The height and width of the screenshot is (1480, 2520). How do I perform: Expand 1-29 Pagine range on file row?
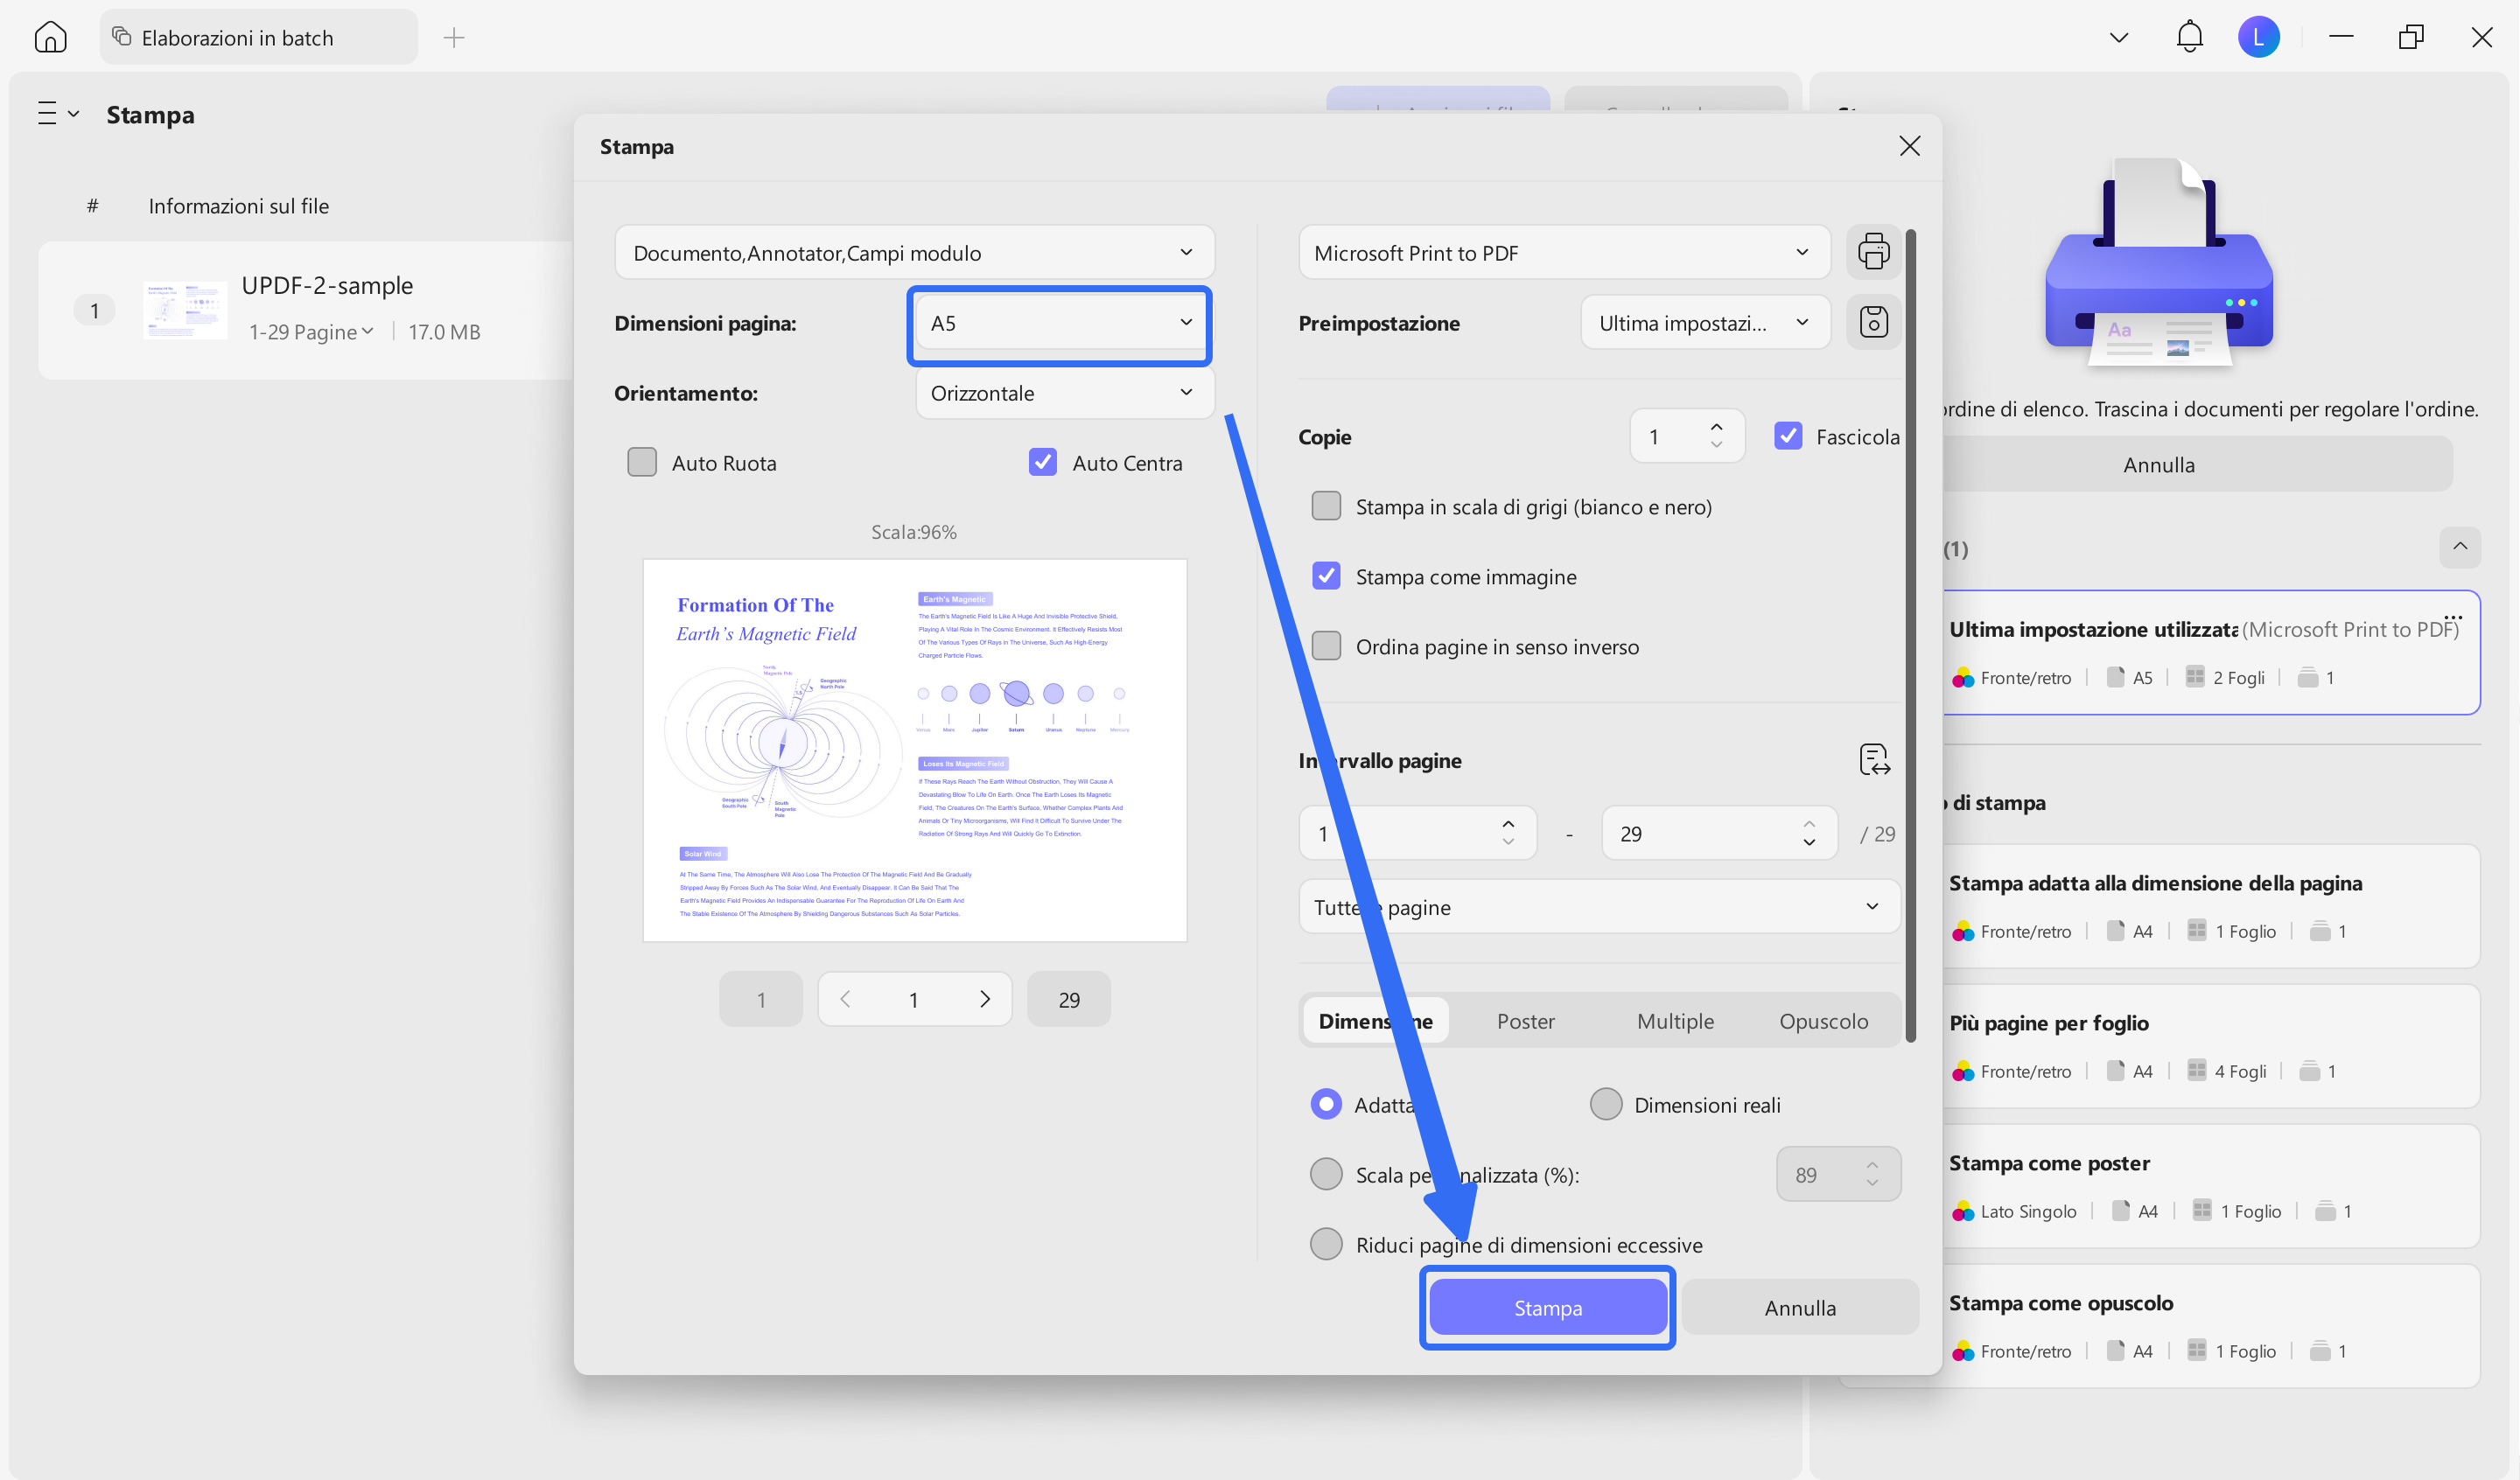(311, 331)
